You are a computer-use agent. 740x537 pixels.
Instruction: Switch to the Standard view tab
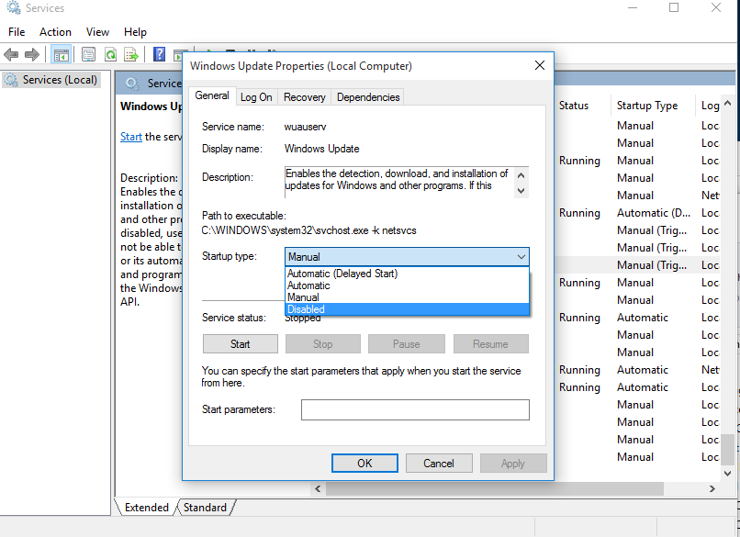click(205, 508)
